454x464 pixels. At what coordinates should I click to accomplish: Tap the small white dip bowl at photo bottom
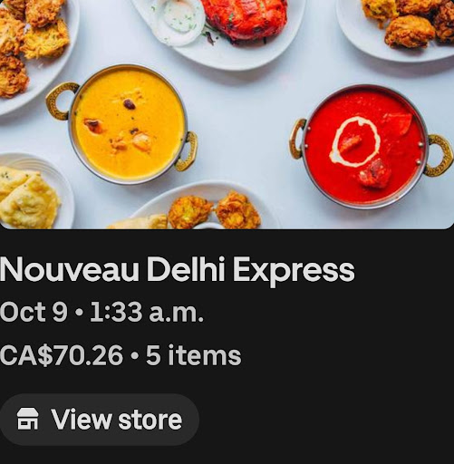click(208, 226)
